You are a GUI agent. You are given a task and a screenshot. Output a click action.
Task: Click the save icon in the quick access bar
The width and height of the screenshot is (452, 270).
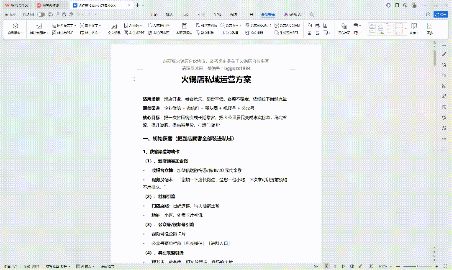coord(51,14)
